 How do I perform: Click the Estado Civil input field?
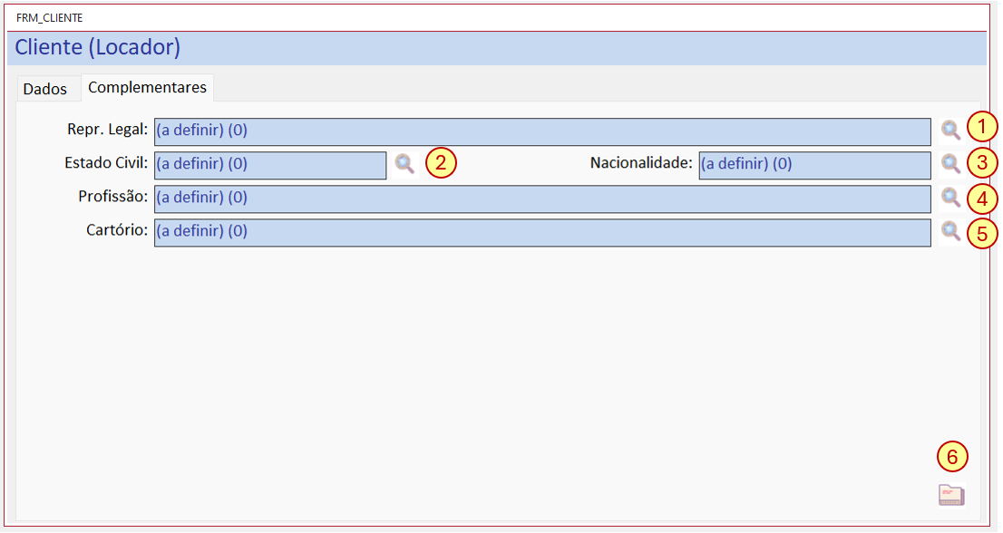270,166
